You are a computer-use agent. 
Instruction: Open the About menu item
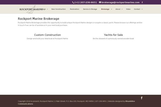(118, 9)
